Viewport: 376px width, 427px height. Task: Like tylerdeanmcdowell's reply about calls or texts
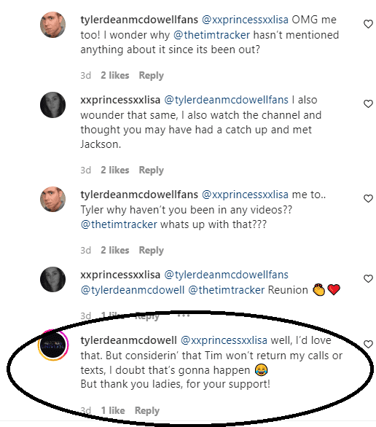tap(368, 344)
